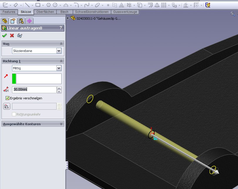Toggle detailed preview glasses icon
This screenshot has height=189, width=238.
(x=20, y=36)
